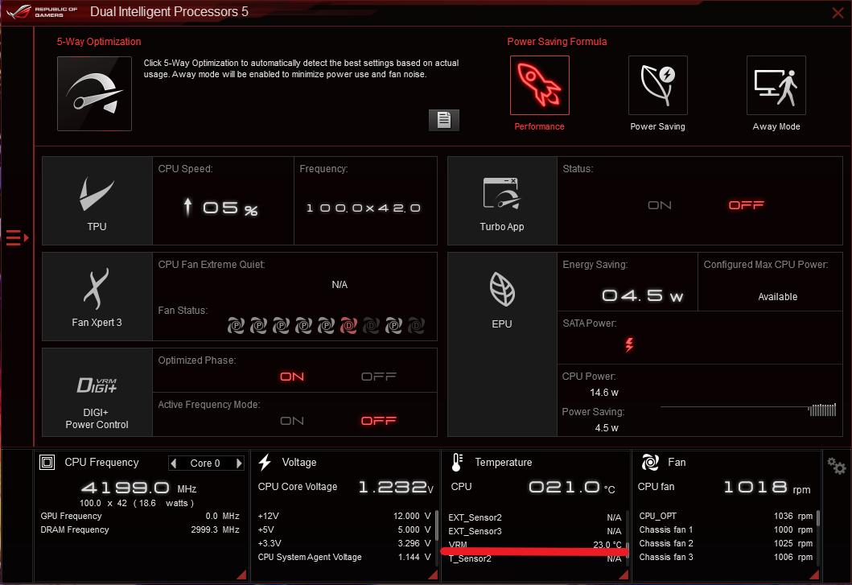Viewport: 852px width, 585px height.
Task: Click the CPU temperature 021.0 reading
Action: tap(572, 487)
